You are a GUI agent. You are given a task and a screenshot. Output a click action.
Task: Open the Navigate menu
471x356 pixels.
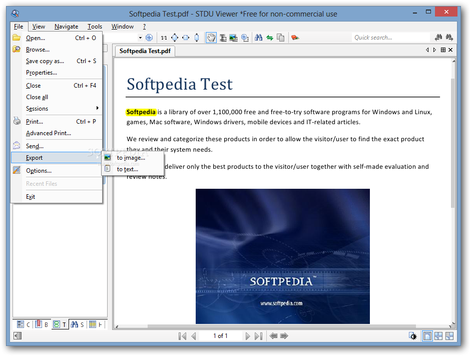click(x=67, y=27)
